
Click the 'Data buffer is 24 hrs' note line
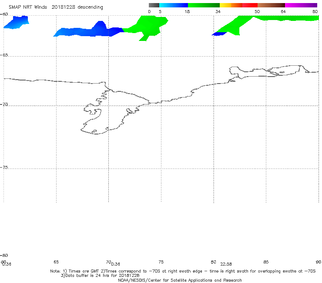pyautogui.click(x=100, y=276)
